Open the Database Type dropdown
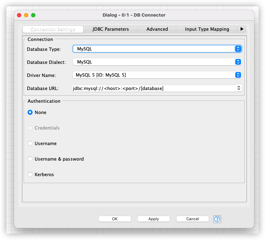 pyautogui.click(x=157, y=49)
